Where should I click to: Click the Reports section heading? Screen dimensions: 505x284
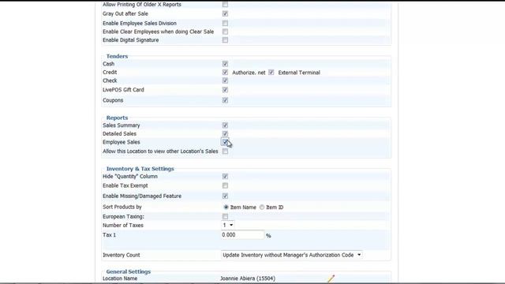click(117, 118)
